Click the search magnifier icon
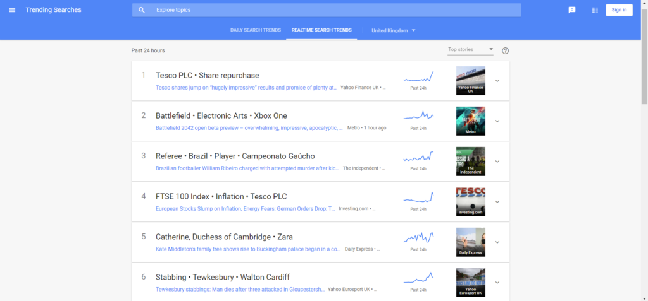The image size is (648, 301). coord(142,10)
